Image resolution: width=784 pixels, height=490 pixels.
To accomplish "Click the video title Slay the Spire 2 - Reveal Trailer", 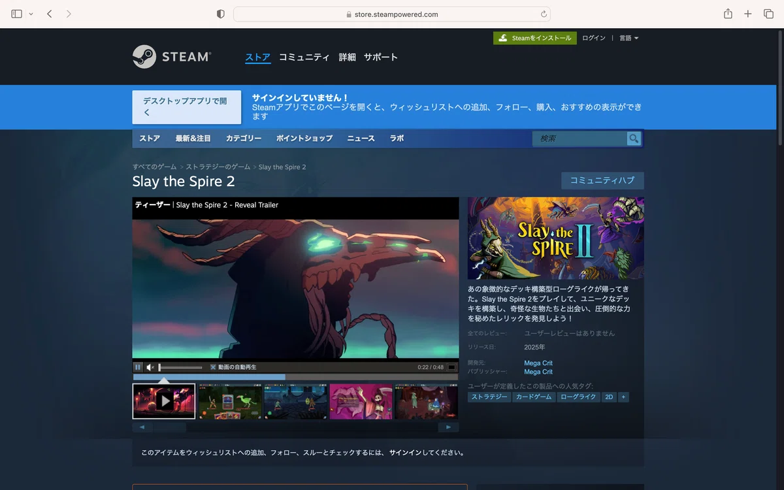I will click(x=227, y=205).
